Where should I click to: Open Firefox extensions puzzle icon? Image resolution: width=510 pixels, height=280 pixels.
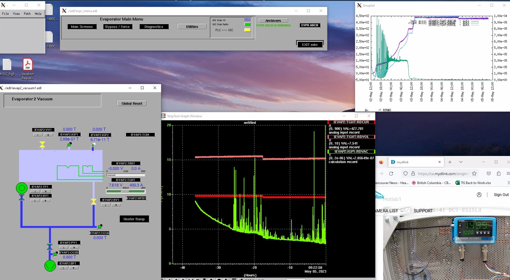pos(498,174)
